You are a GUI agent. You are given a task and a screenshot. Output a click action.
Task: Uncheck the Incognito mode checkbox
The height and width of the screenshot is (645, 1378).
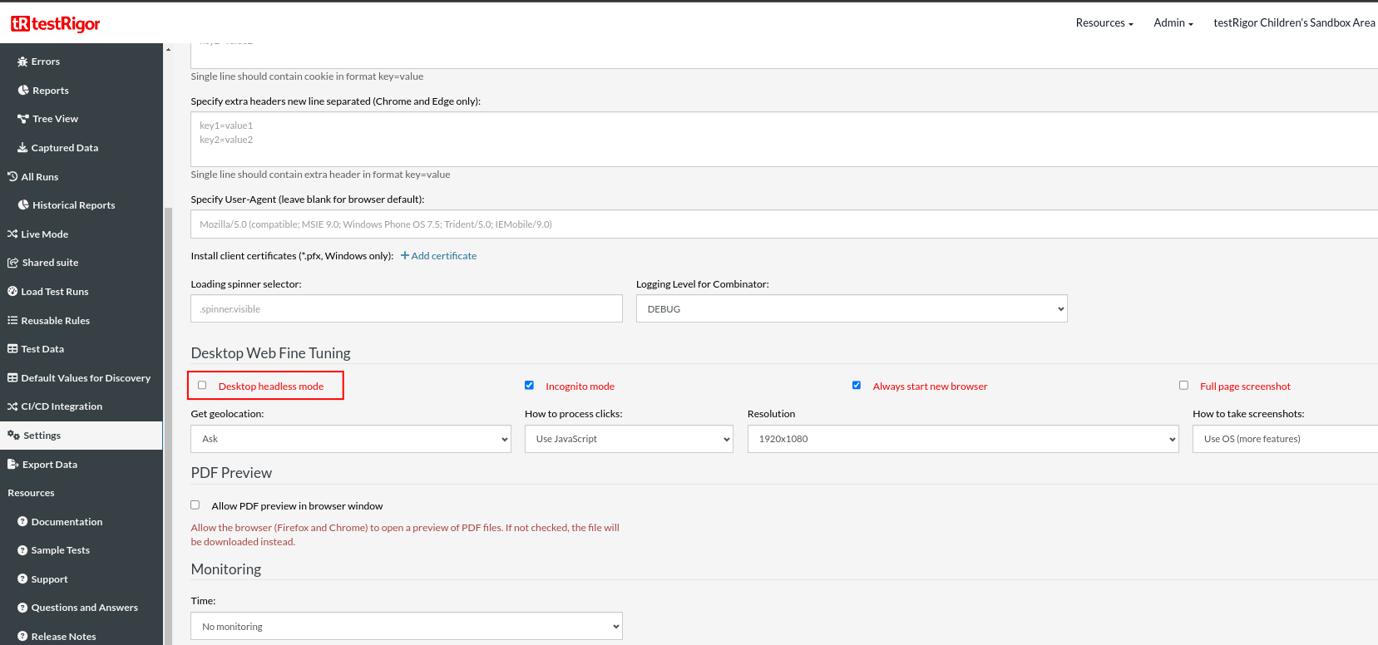pos(529,386)
